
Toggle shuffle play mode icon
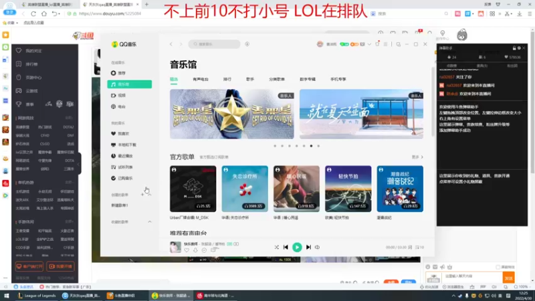pos(276,247)
